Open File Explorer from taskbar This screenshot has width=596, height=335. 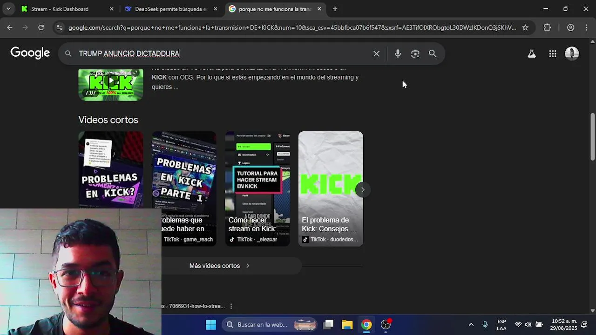(347, 324)
